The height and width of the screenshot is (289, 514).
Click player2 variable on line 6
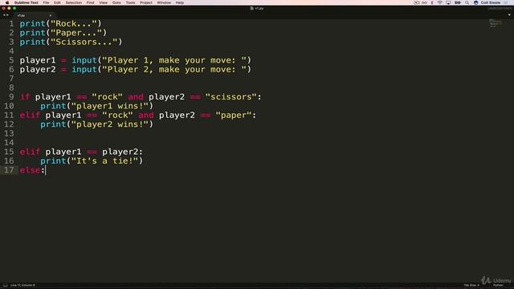click(x=38, y=70)
